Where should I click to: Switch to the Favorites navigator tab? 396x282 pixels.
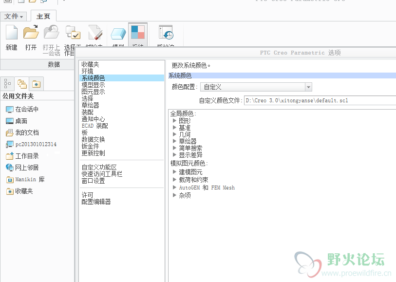[x=37, y=84]
